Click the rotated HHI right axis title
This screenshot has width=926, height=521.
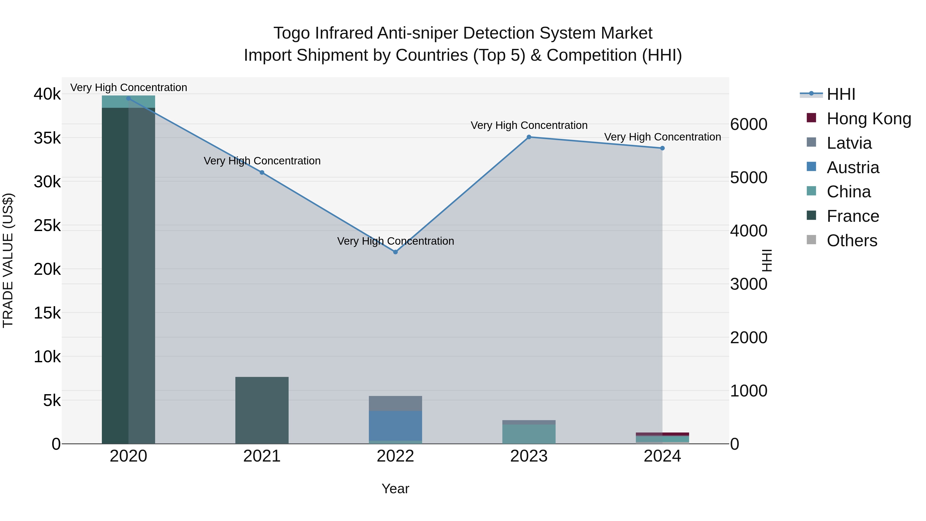(767, 260)
